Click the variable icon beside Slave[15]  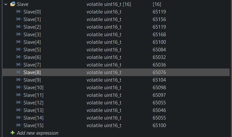(x=19, y=125)
